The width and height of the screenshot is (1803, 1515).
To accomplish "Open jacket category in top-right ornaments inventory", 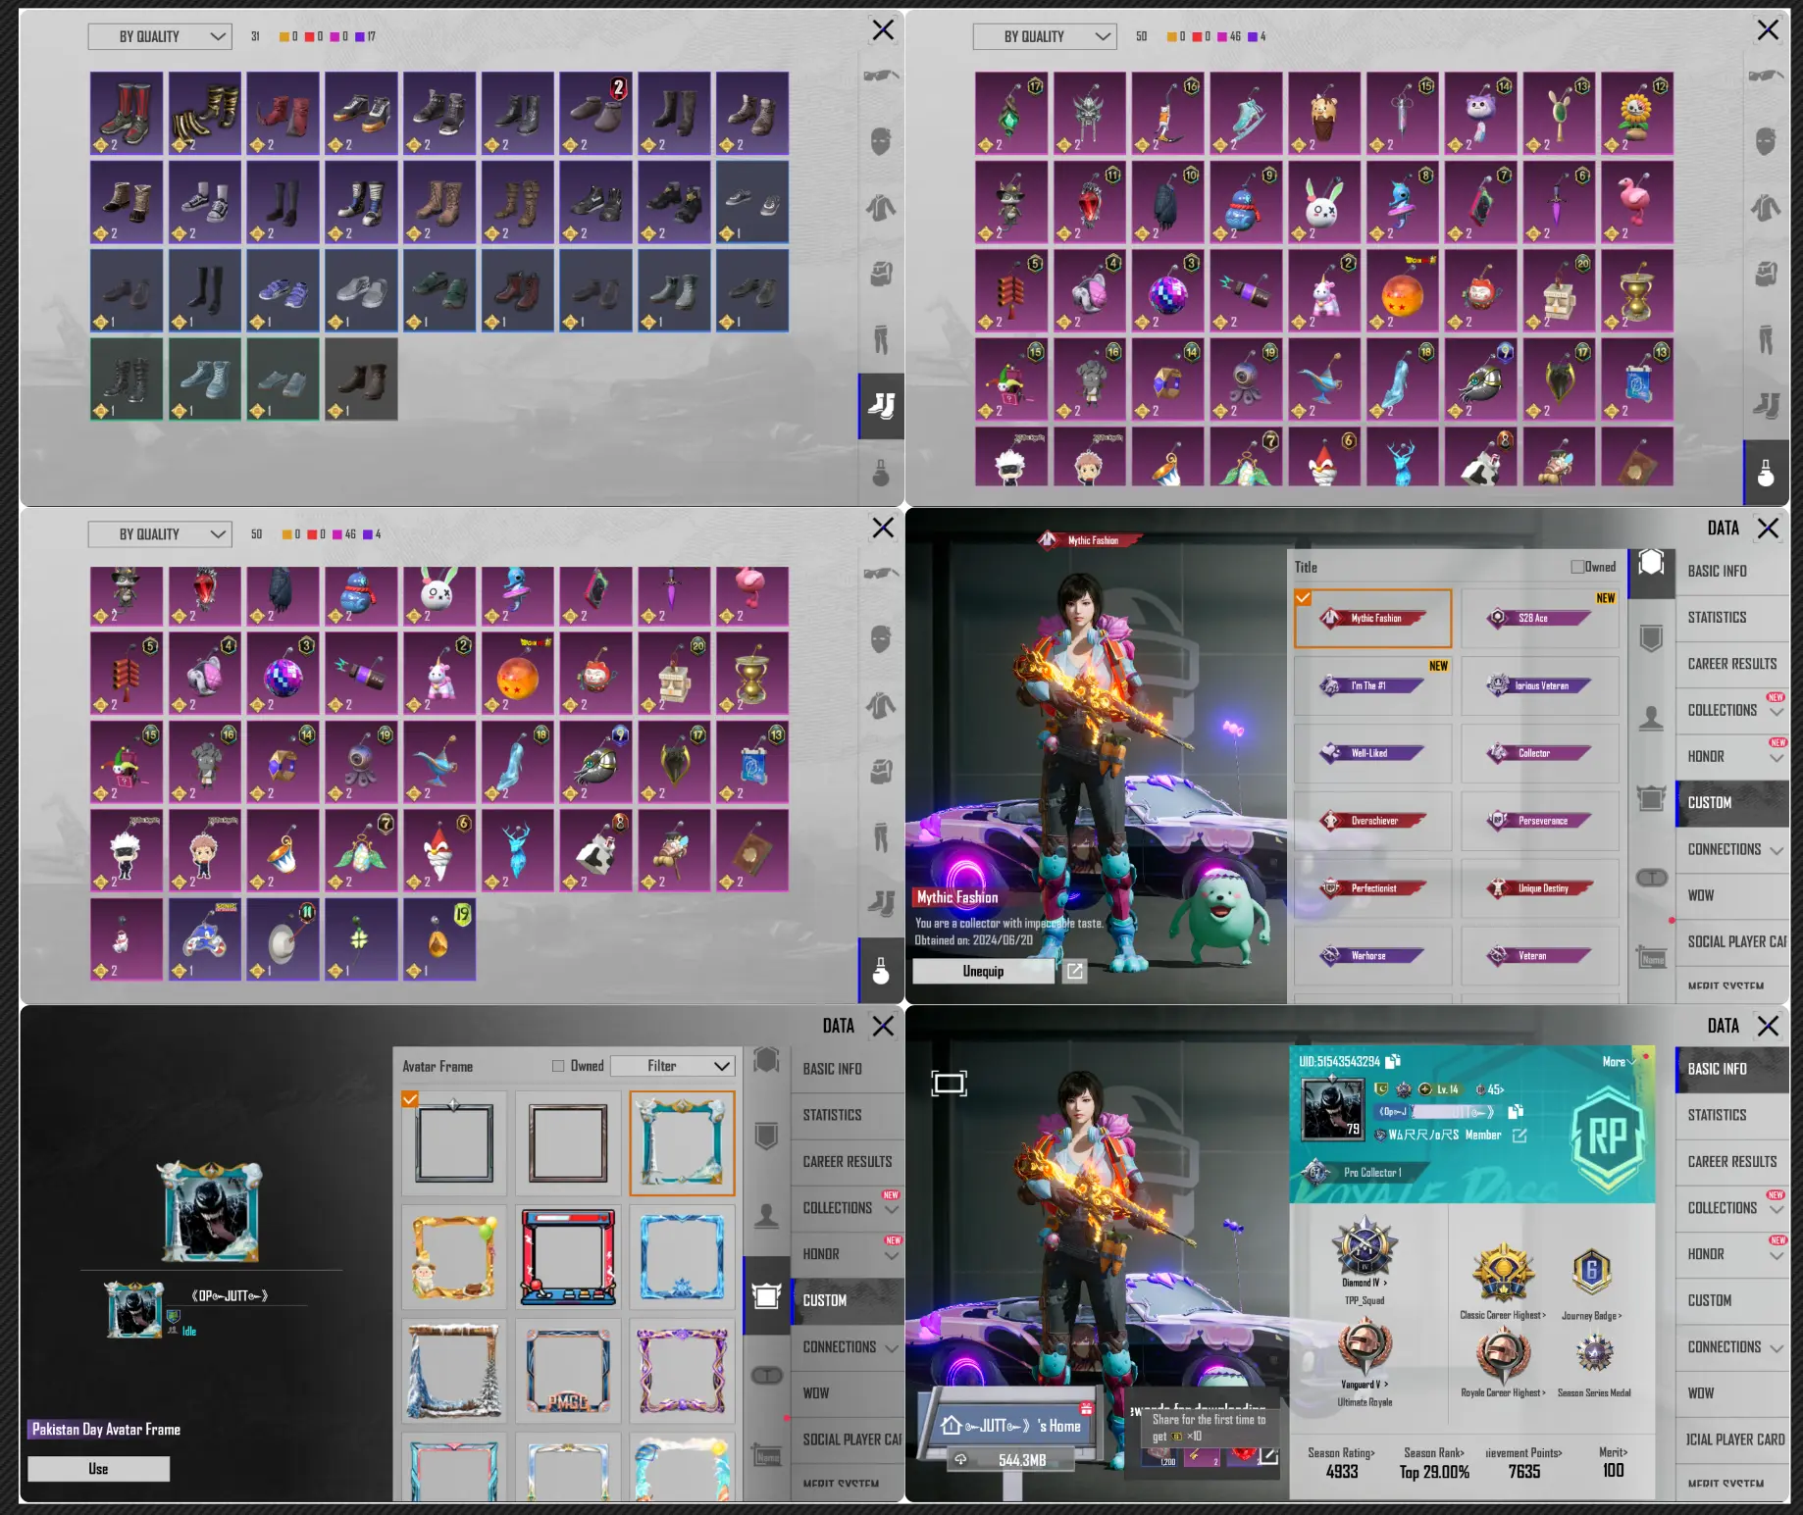I will [1766, 208].
